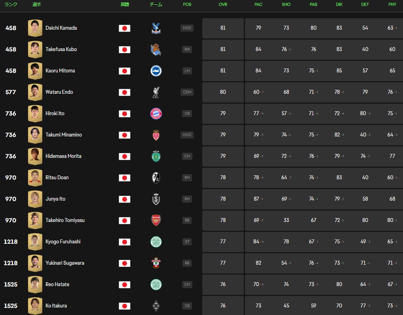
Task: Sort the table by OVR column
Action: 223,5
